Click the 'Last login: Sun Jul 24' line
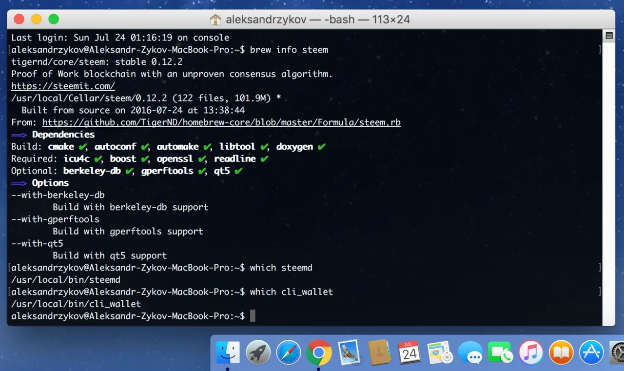The width and height of the screenshot is (624, 371). pyautogui.click(x=120, y=38)
